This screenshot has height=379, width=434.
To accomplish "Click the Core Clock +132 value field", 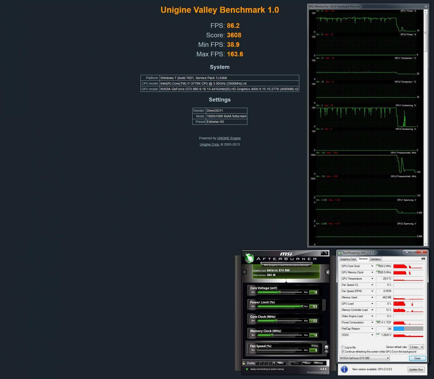I will point(313,321).
